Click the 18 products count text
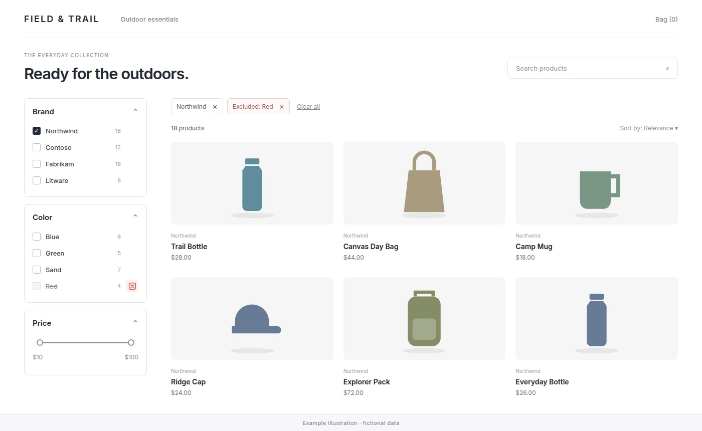702x431 pixels. pos(188,128)
